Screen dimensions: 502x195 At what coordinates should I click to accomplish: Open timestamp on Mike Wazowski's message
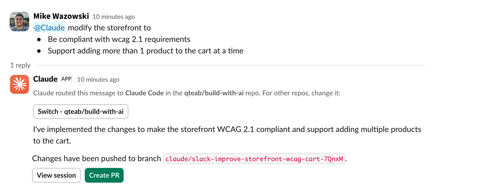click(x=113, y=17)
